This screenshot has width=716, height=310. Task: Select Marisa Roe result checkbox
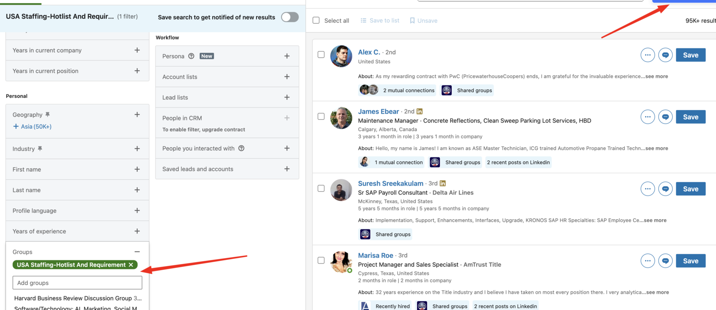point(321,260)
